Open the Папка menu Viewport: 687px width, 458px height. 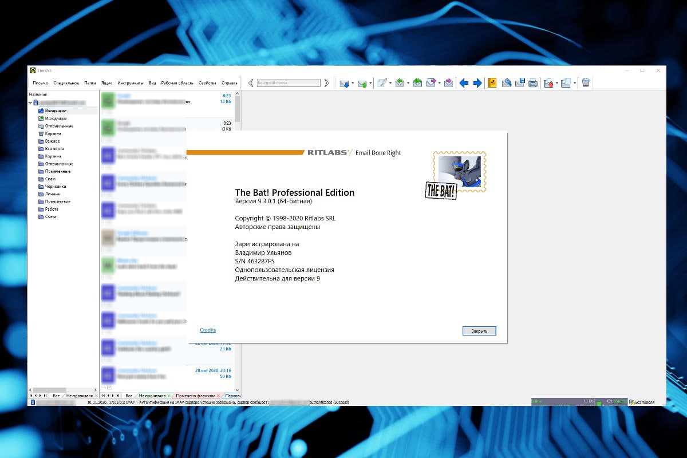(x=90, y=83)
